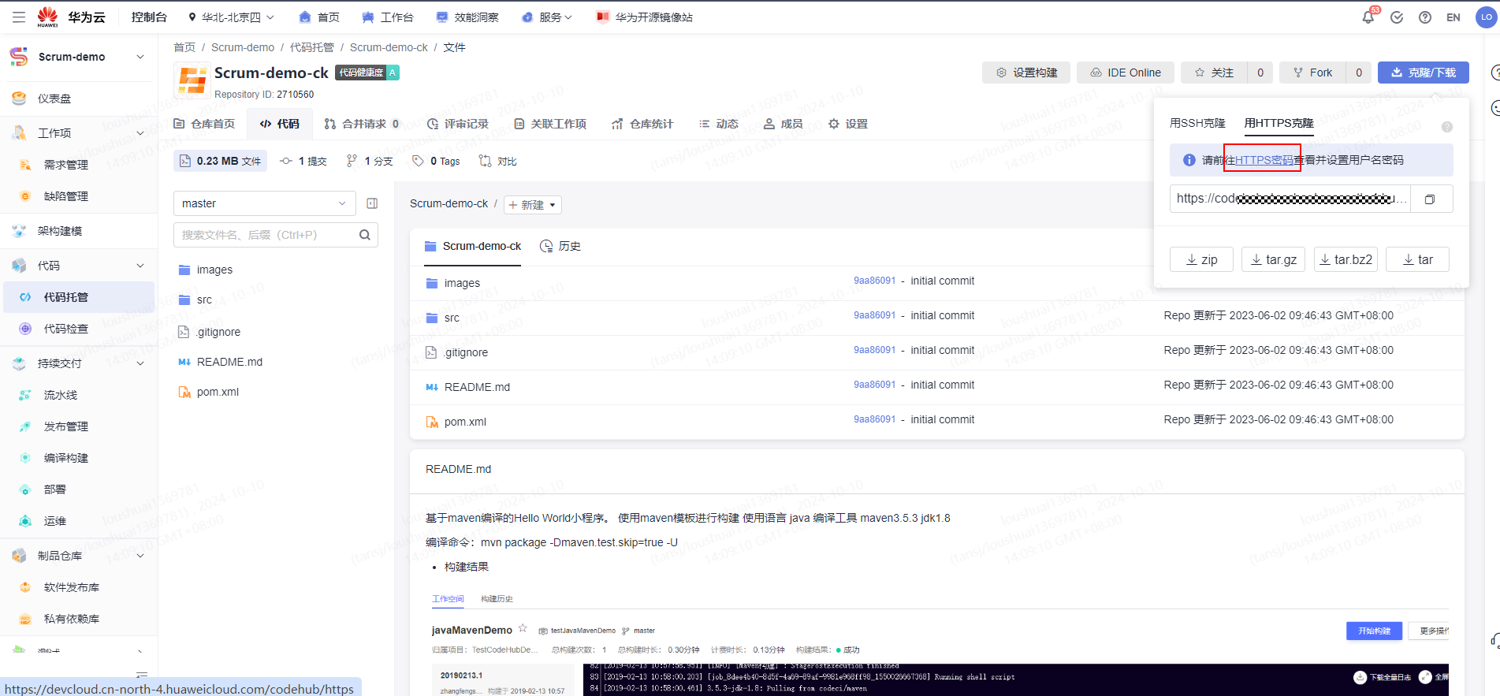
Task: Select pom.xml in the file tree
Action: 209,392
